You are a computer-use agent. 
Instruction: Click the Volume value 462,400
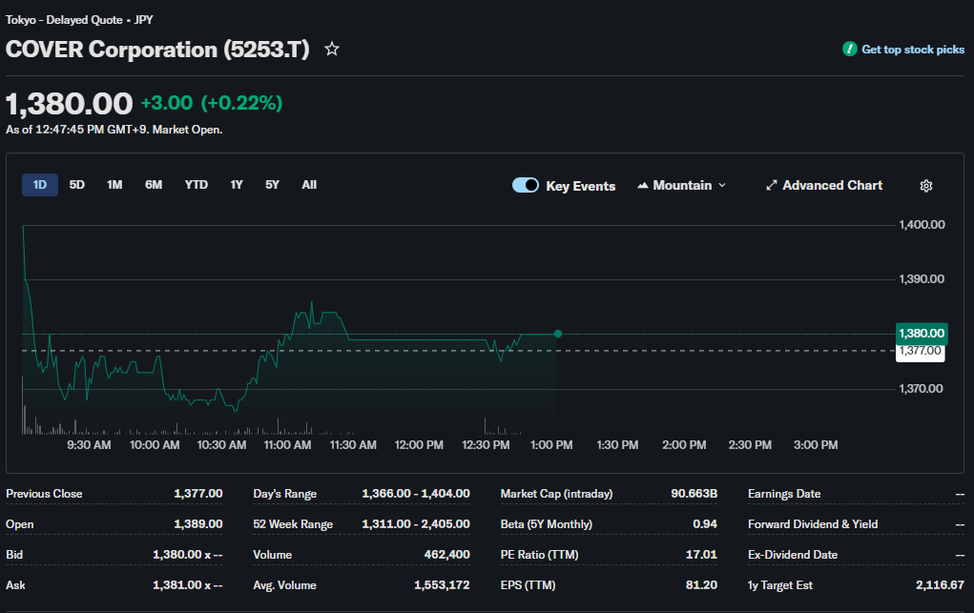pyautogui.click(x=446, y=555)
